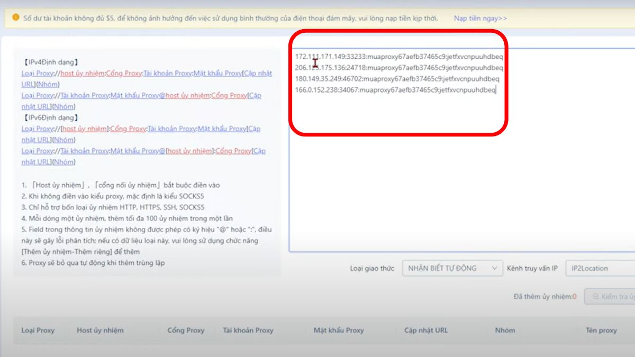Select the "Cổng Proxy" table column header
The width and height of the screenshot is (635, 357).
pyautogui.click(x=186, y=330)
